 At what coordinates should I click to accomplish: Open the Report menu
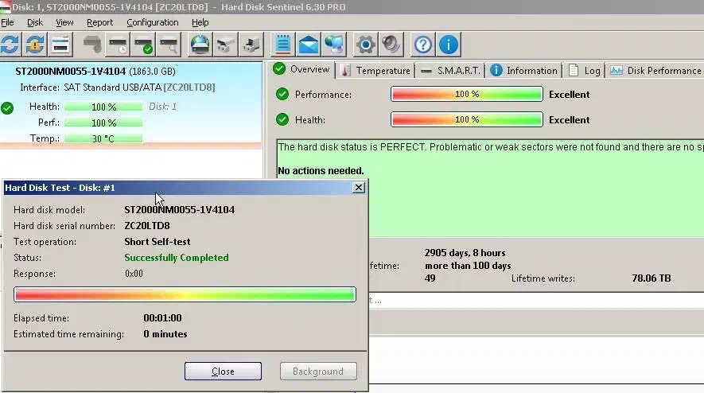pyautogui.click(x=100, y=22)
